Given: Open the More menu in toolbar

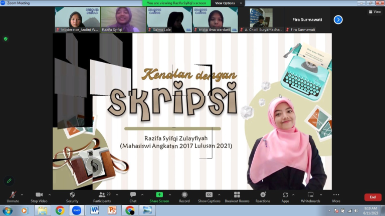Looking at the screenshot, I should coord(336,195).
